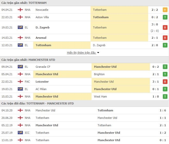Image resolution: width=169 pixels, height=144 pixels.
Task: Open Manchester Utd vs Brighton match row
Action: pyautogui.click(x=84, y=74)
